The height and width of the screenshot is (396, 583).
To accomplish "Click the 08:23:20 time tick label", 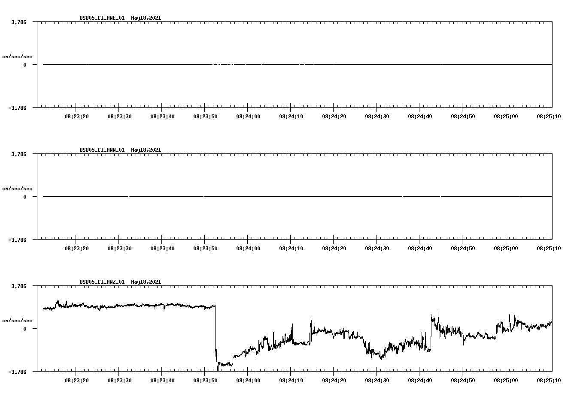I will 77,116.
